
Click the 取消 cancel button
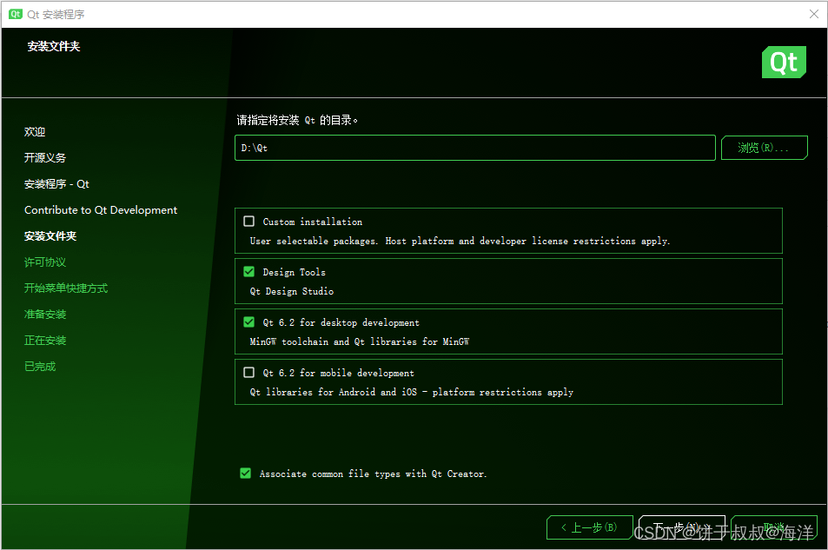point(776,527)
